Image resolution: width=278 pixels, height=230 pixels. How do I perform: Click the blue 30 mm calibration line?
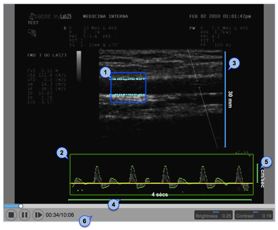coord(225,99)
